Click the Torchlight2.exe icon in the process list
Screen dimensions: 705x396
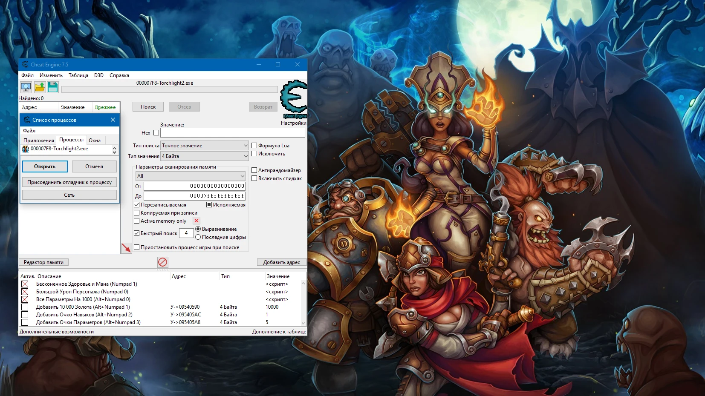point(26,149)
